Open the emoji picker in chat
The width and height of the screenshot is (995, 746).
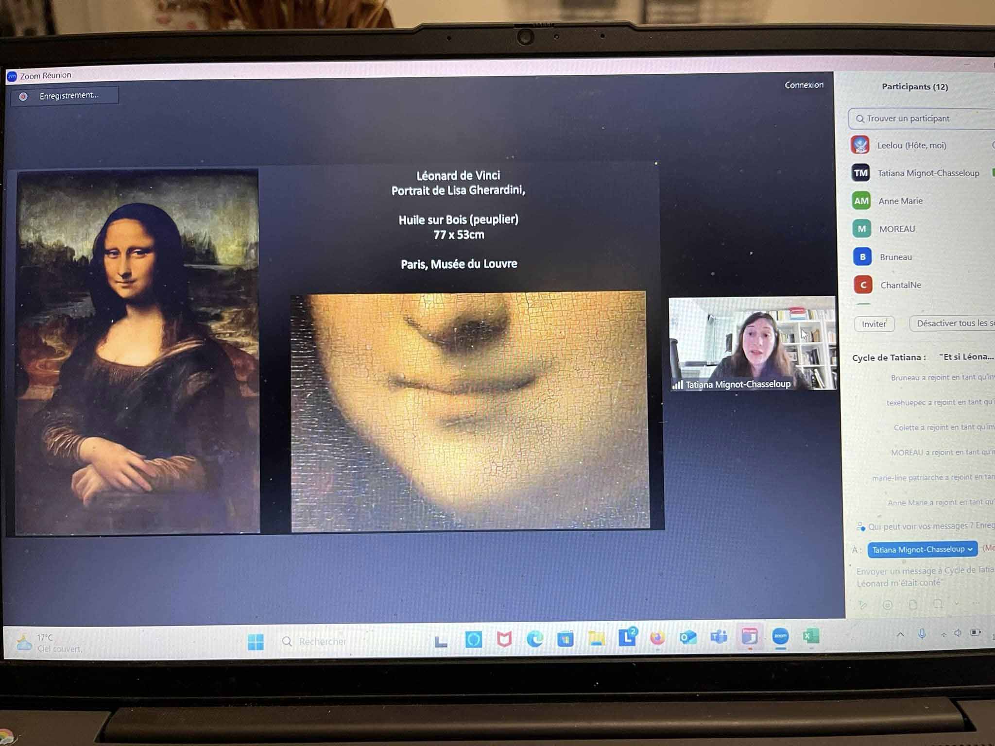[887, 605]
